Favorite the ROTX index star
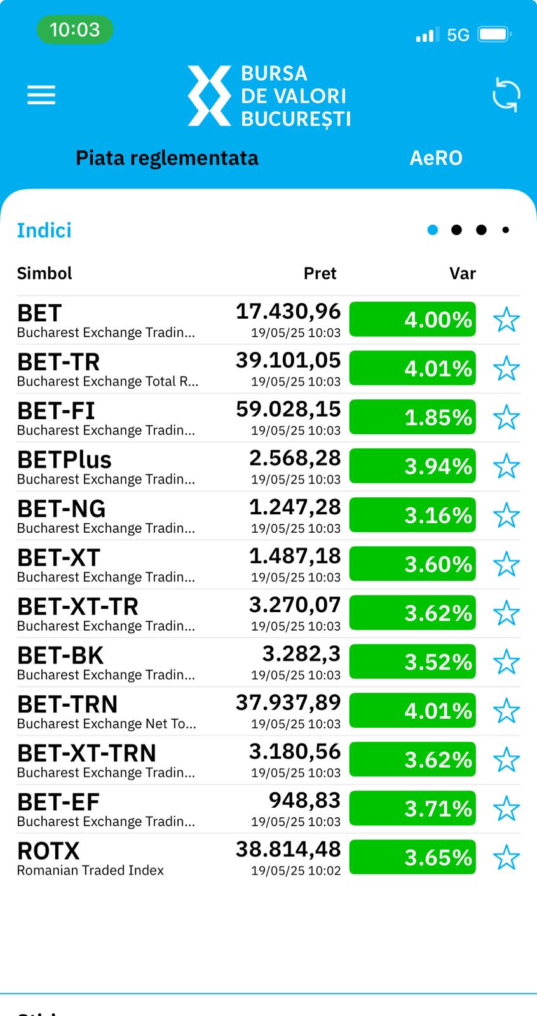The height and width of the screenshot is (1016, 537). pos(506,857)
